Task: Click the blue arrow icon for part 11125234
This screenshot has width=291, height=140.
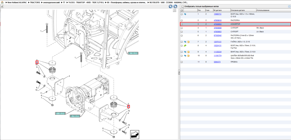Action: 185,52
